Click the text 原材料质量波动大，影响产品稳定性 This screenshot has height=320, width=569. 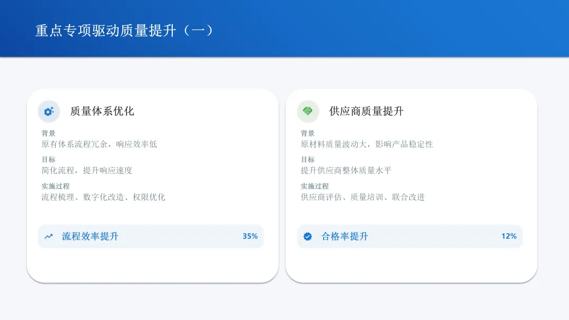[x=367, y=144]
